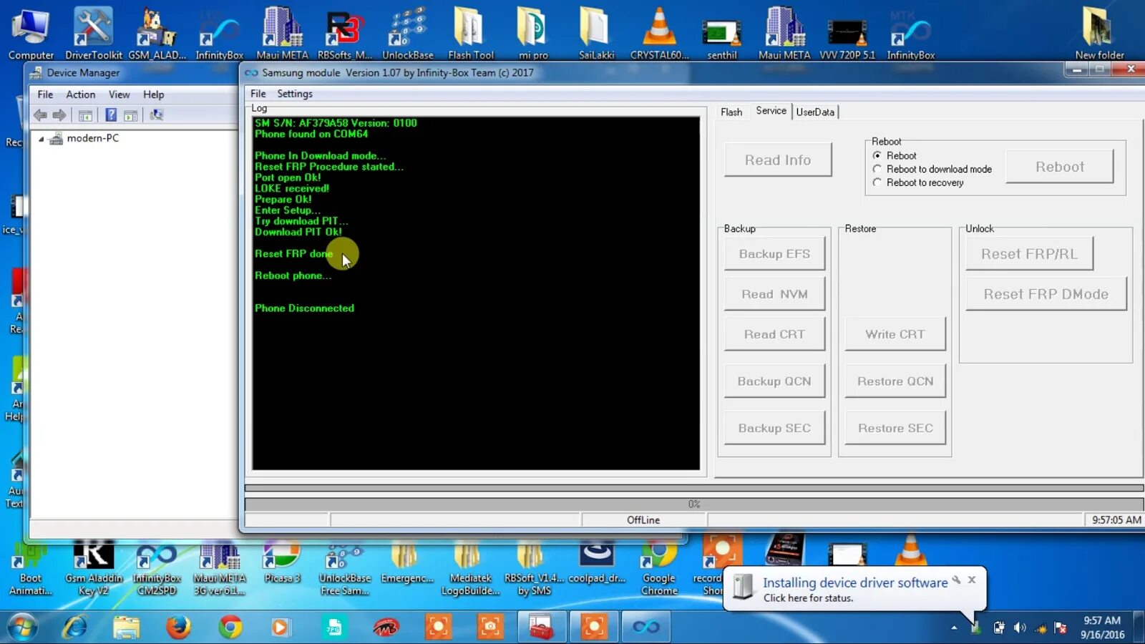Viewport: 1145px width, 644px height.
Task: Open the Computer desktop icon
Action: pos(31,34)
